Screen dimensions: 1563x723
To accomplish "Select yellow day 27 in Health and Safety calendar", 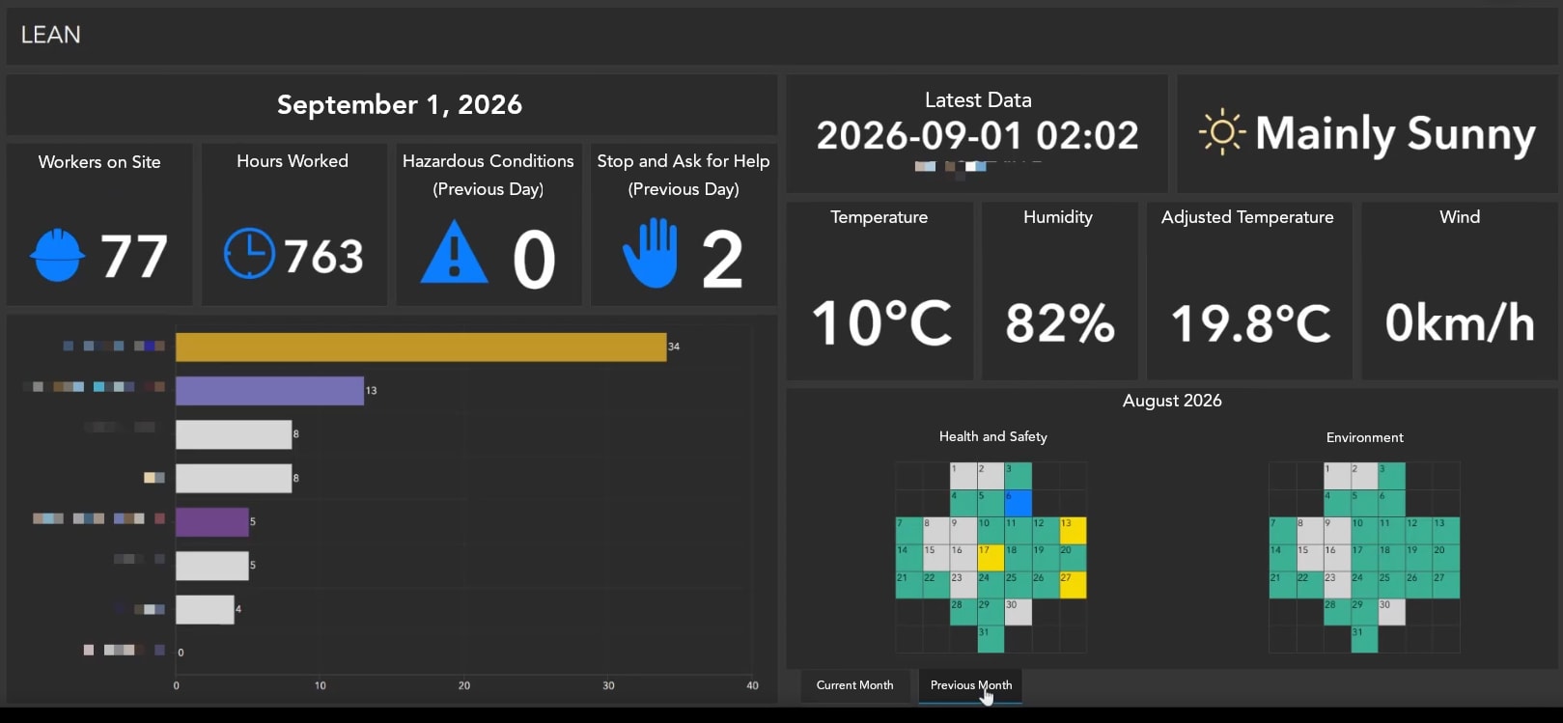I will [x=1073, y=585].
